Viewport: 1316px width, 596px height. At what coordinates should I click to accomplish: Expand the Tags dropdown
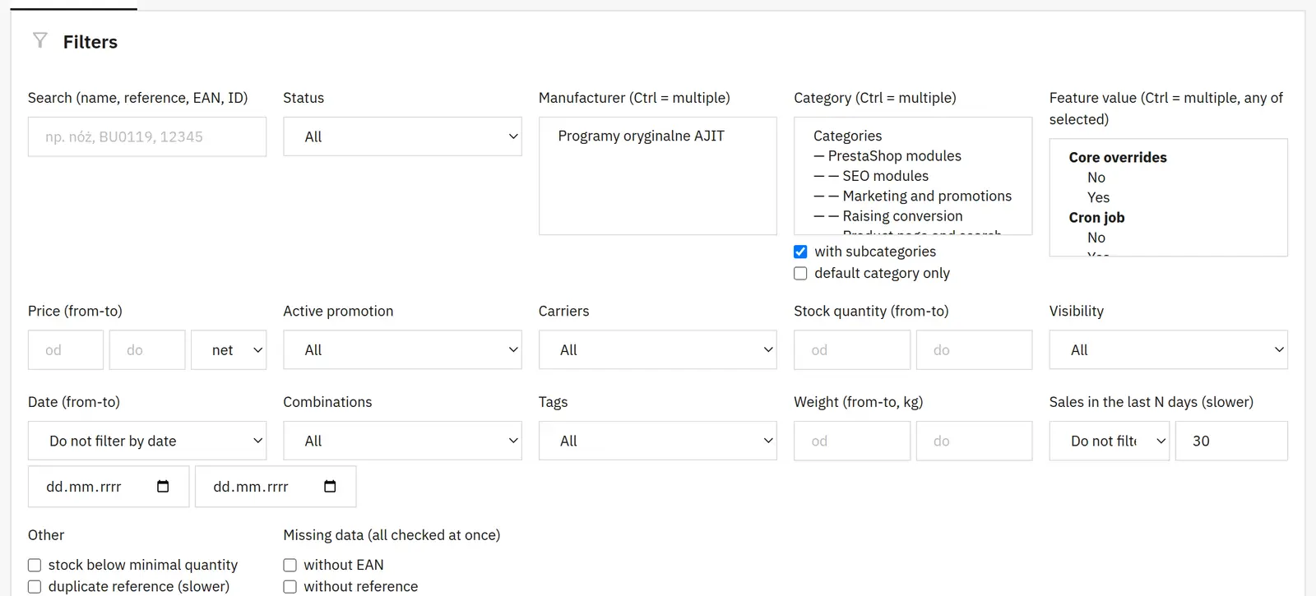pyautogui.click(x=658, y=441)
